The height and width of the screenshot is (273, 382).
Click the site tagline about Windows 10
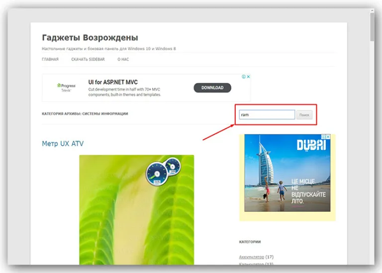[108, 49]
